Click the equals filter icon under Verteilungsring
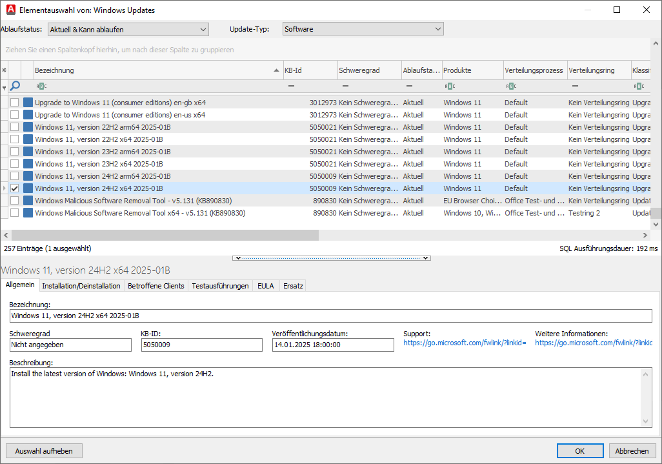This screenshot has width=662, height=464. pyautogui.click(x=575, y=86)
